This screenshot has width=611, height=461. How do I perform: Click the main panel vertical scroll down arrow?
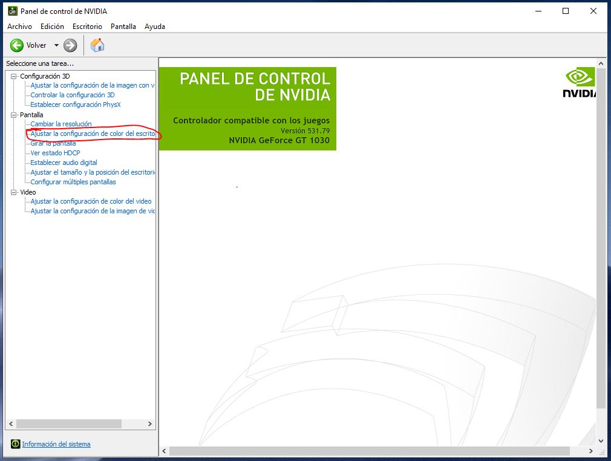tap(601, 441)
